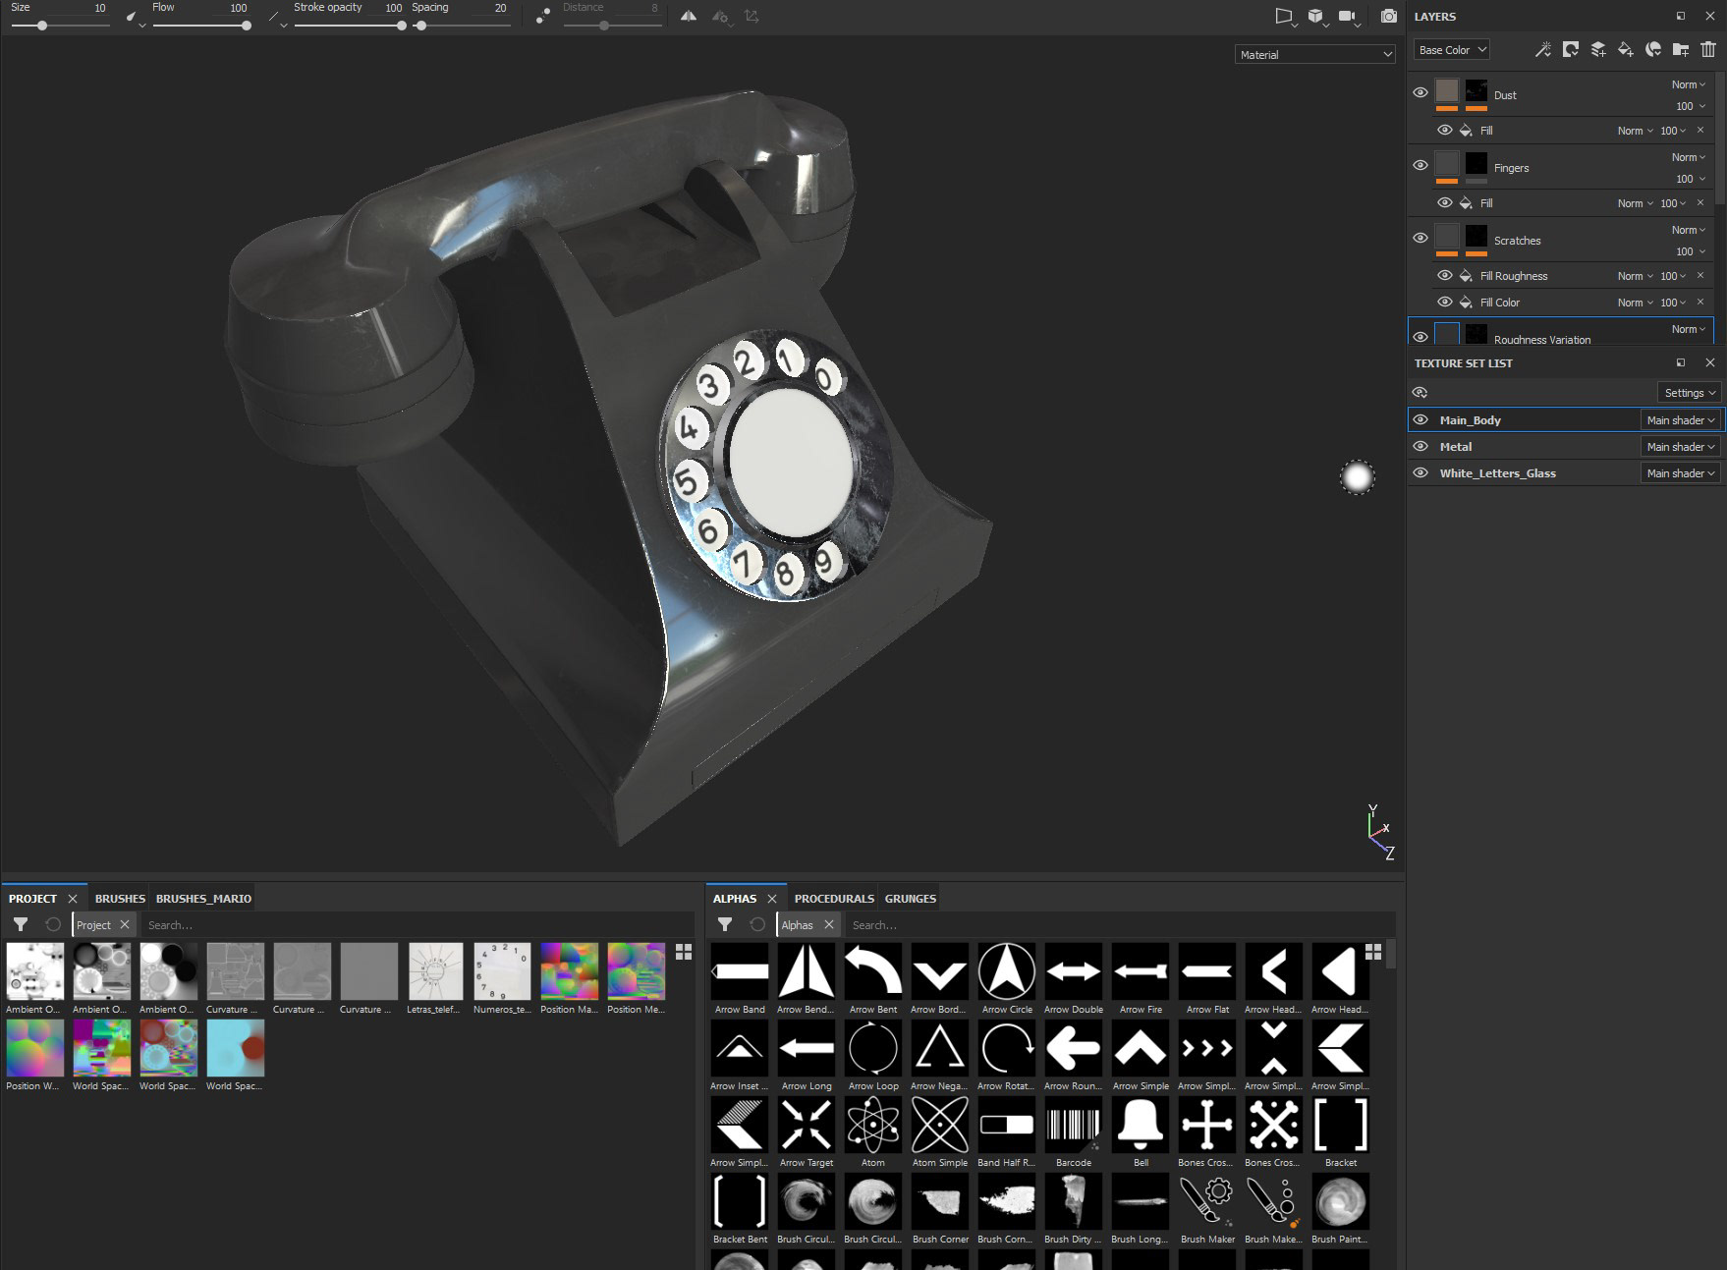
Task: Open Main shader dropdown for White_Letters_Glass
Action: [1681, 472]
